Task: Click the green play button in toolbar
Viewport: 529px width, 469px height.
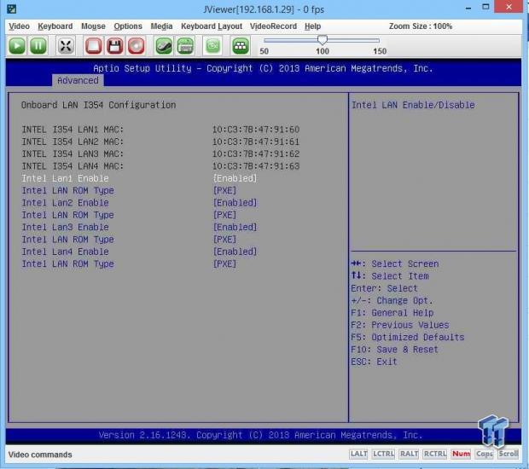Action: pos(17,46)
